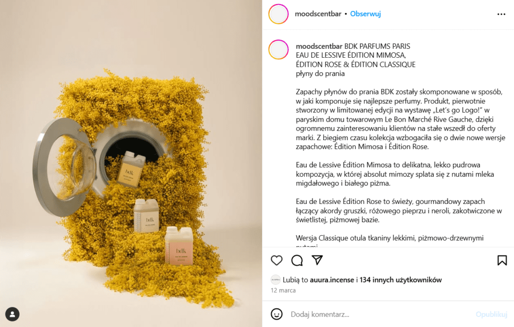514x327 pixels.
Task: Submit comment with Opublikuj button
Action: pos(491,314)
